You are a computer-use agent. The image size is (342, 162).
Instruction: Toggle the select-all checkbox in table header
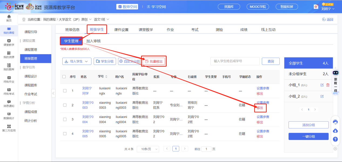[64, 77]
